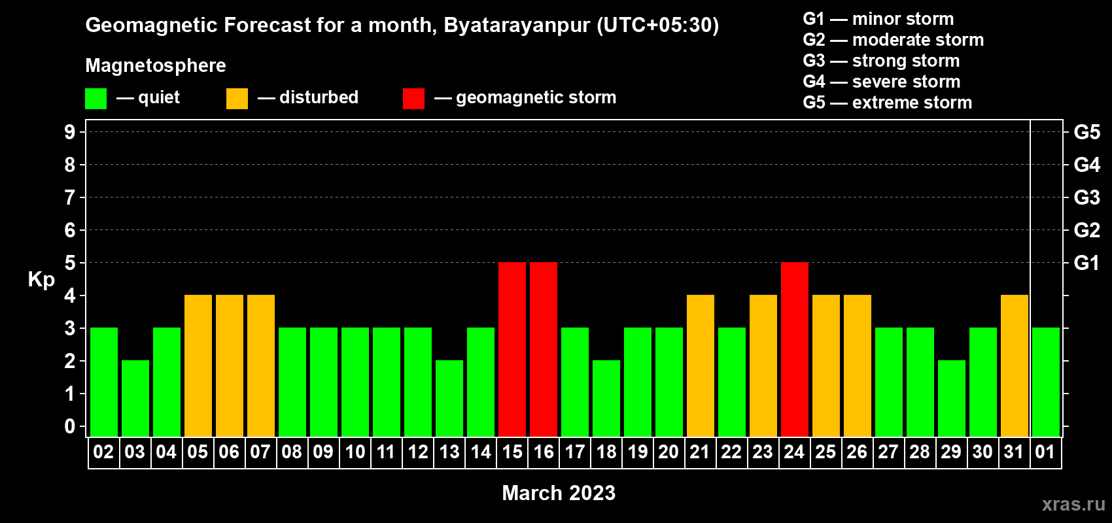
Task: Click the date label 07
Action: [260, 452]
